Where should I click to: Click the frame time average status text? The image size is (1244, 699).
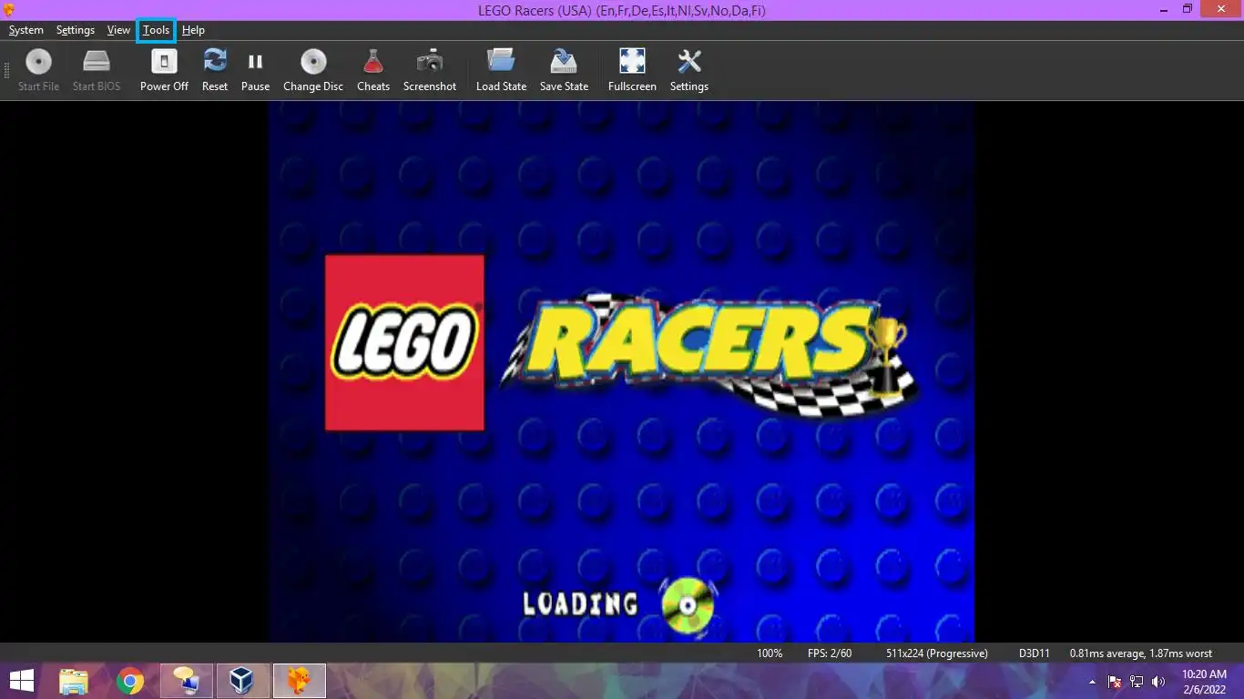(x=1141, y=653)
